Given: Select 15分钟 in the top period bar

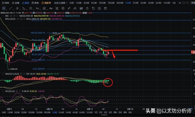Looking at the screenshot, I should (111, 3).
